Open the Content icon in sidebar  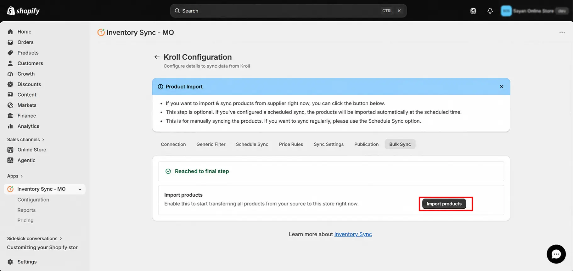[x=10, y=94]
